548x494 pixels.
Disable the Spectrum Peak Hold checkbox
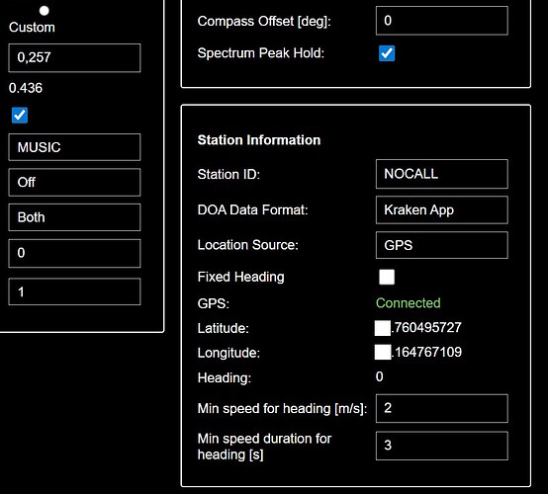coord(387,53)
